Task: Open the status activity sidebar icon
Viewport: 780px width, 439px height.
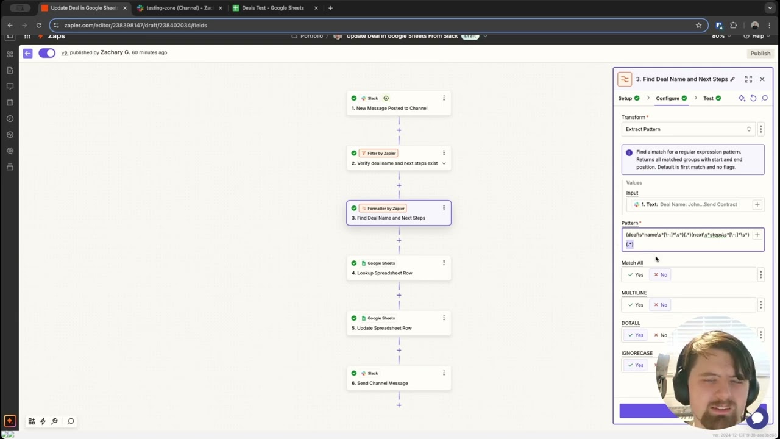Action: coord(10,135)
